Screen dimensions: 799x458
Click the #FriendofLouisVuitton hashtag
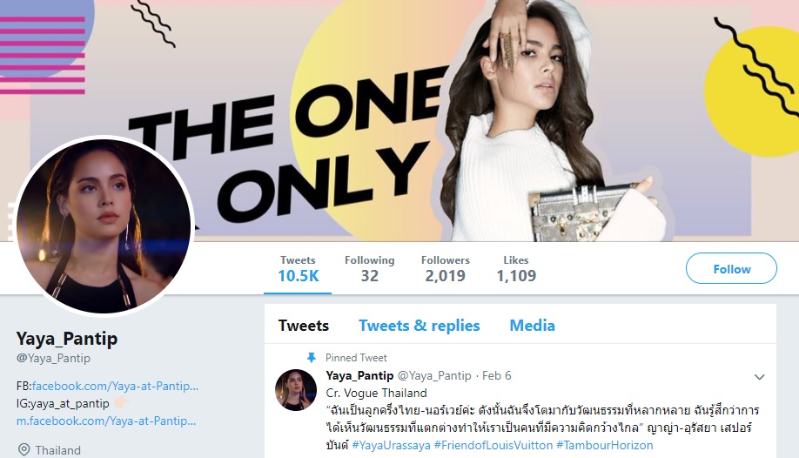pyautogui.click(x=493, y=445)
